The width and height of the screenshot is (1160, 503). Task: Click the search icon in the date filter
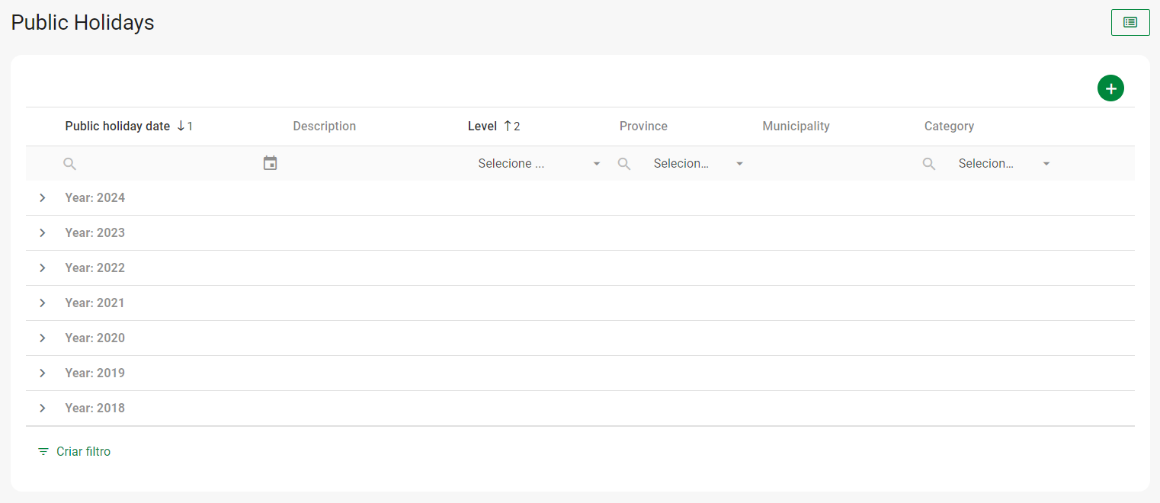(x=69, y=164)
